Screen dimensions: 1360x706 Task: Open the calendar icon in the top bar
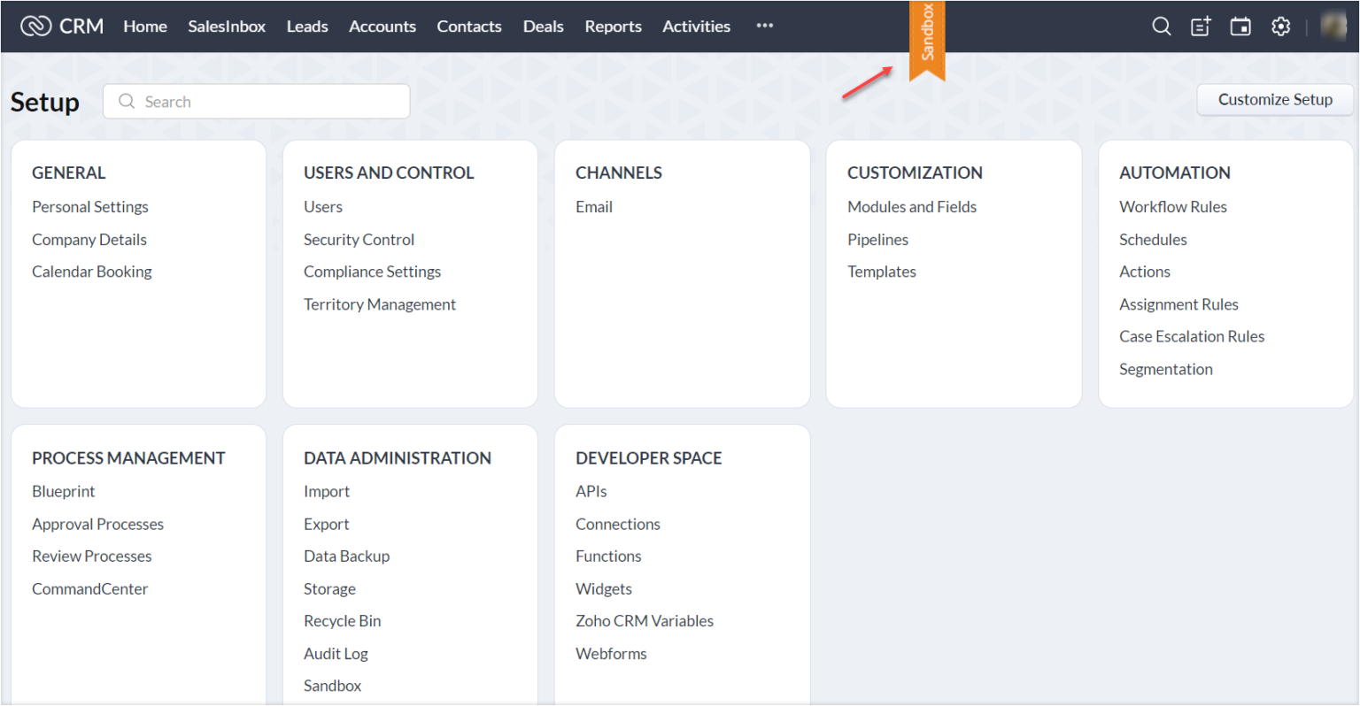[1240, 27]
